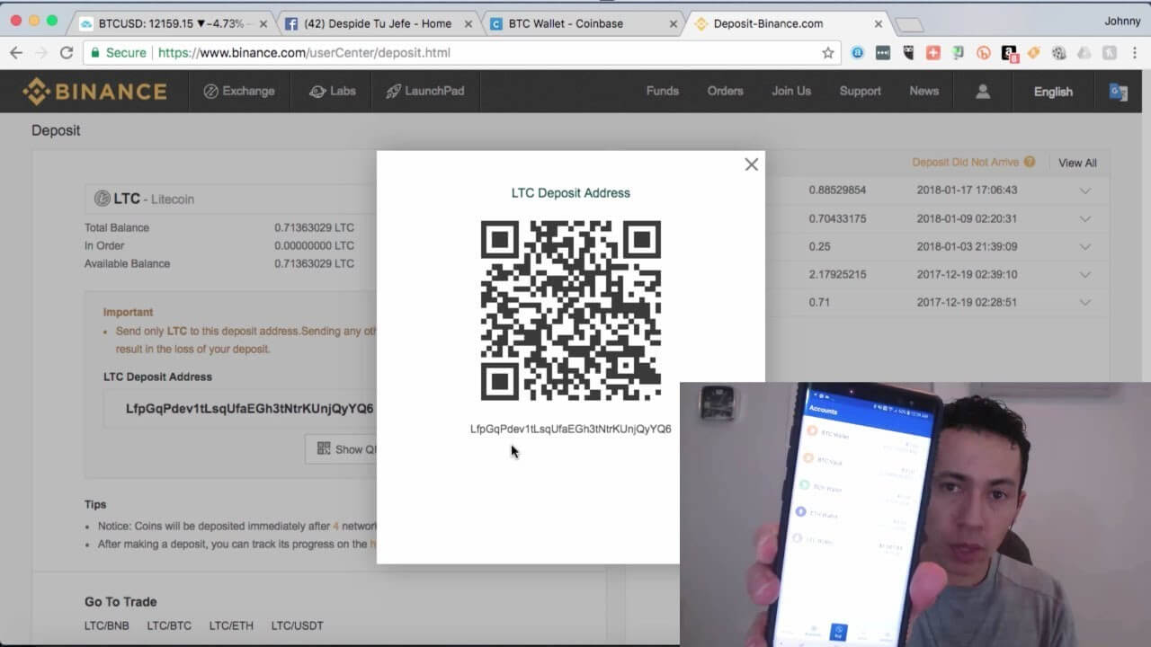1151x647 pixels.
Task: Close the LTC Deposit Address popup
Action: [752, 164]
